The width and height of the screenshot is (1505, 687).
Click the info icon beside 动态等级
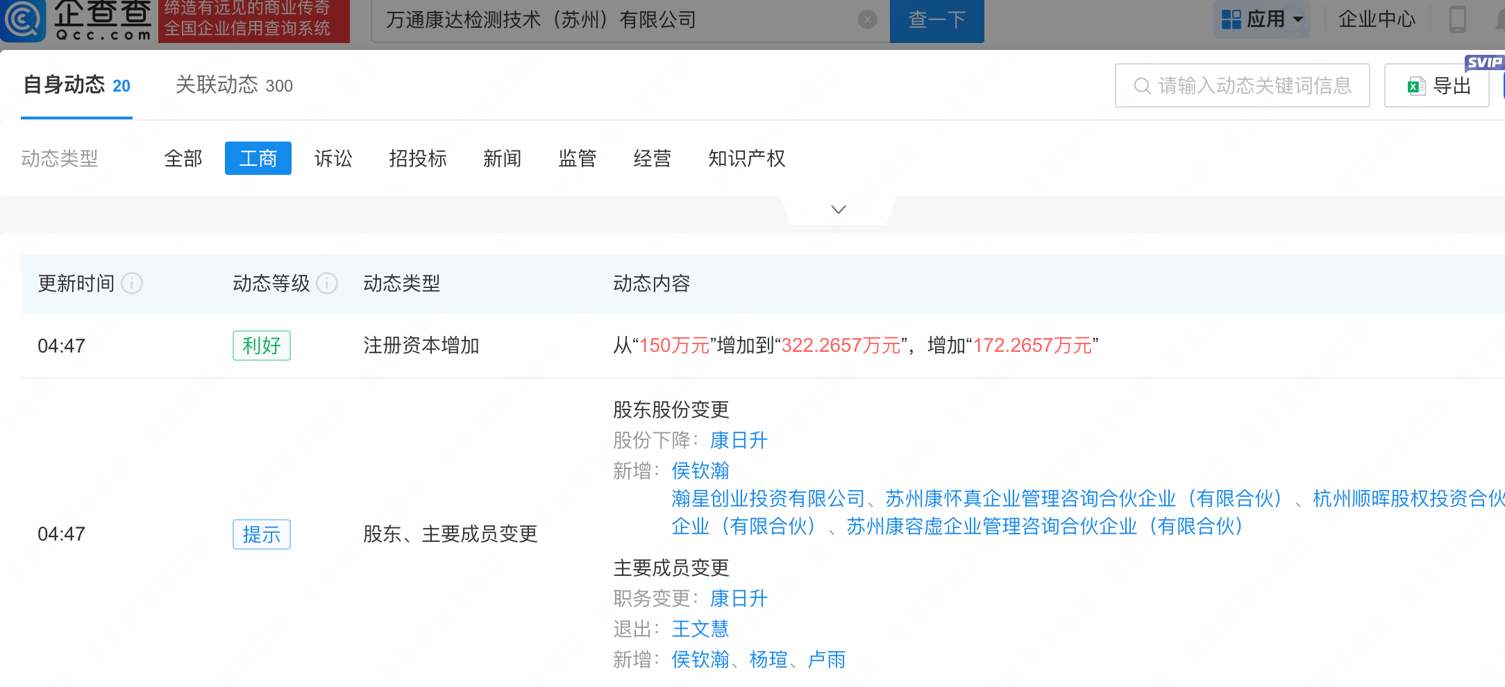pyautogui.click(x=327, y=284)
